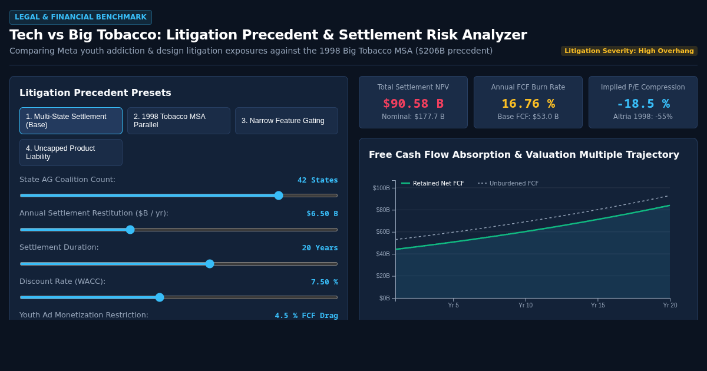Screen dimensions: 707x371
Task: Click the 'Base FCF: $53.0 B' text
Action: pos(528,117)
